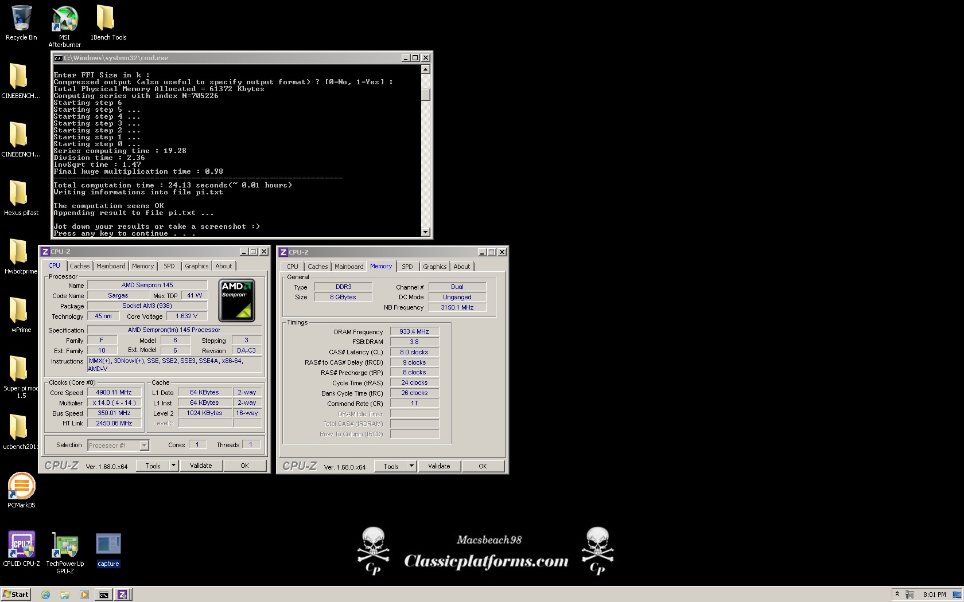Select SPD tab in left CPU-Z window
The image size is (964, 602).
[169, 266]
